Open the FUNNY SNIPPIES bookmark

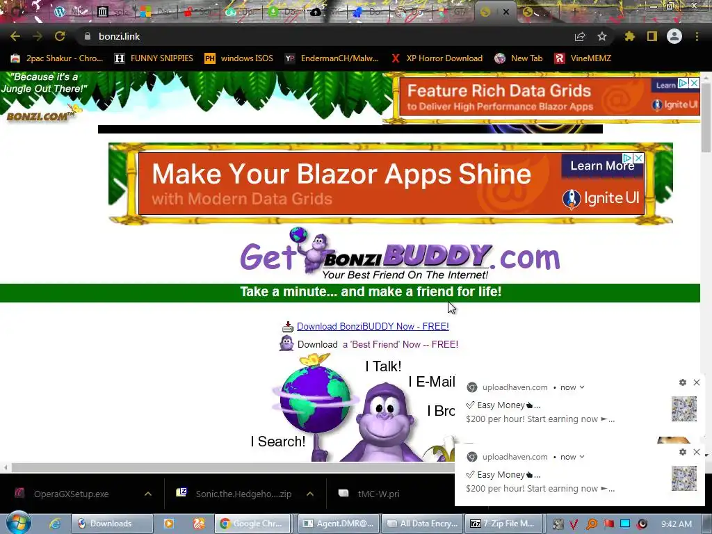coord(154,58)
